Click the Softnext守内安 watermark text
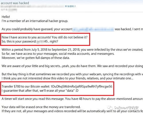This screenshot has height=114, width=143. click(126, 108)
